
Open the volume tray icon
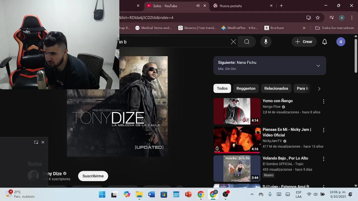coord(315,195)
